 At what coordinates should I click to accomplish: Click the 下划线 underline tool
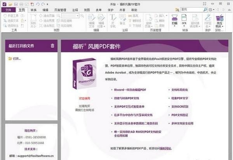point(134,26)
